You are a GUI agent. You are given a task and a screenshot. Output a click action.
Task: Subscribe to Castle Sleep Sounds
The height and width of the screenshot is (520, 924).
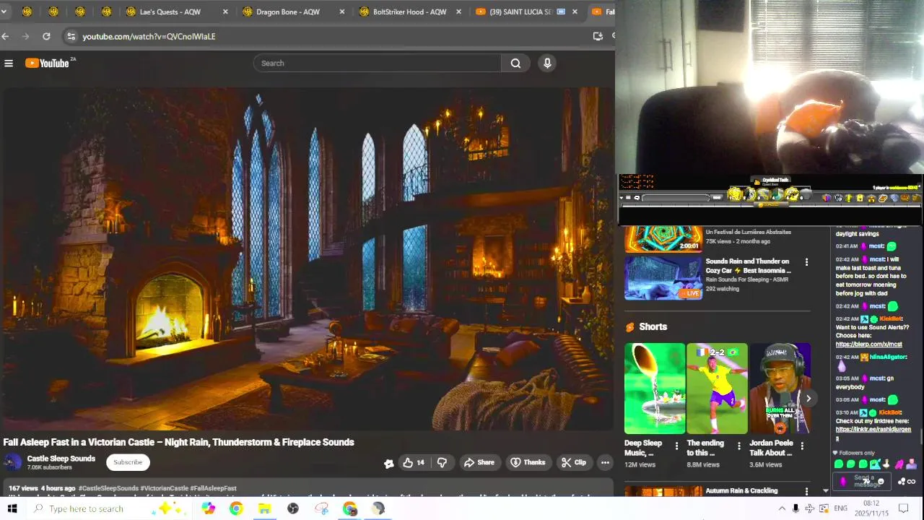[x=128, y=462]
